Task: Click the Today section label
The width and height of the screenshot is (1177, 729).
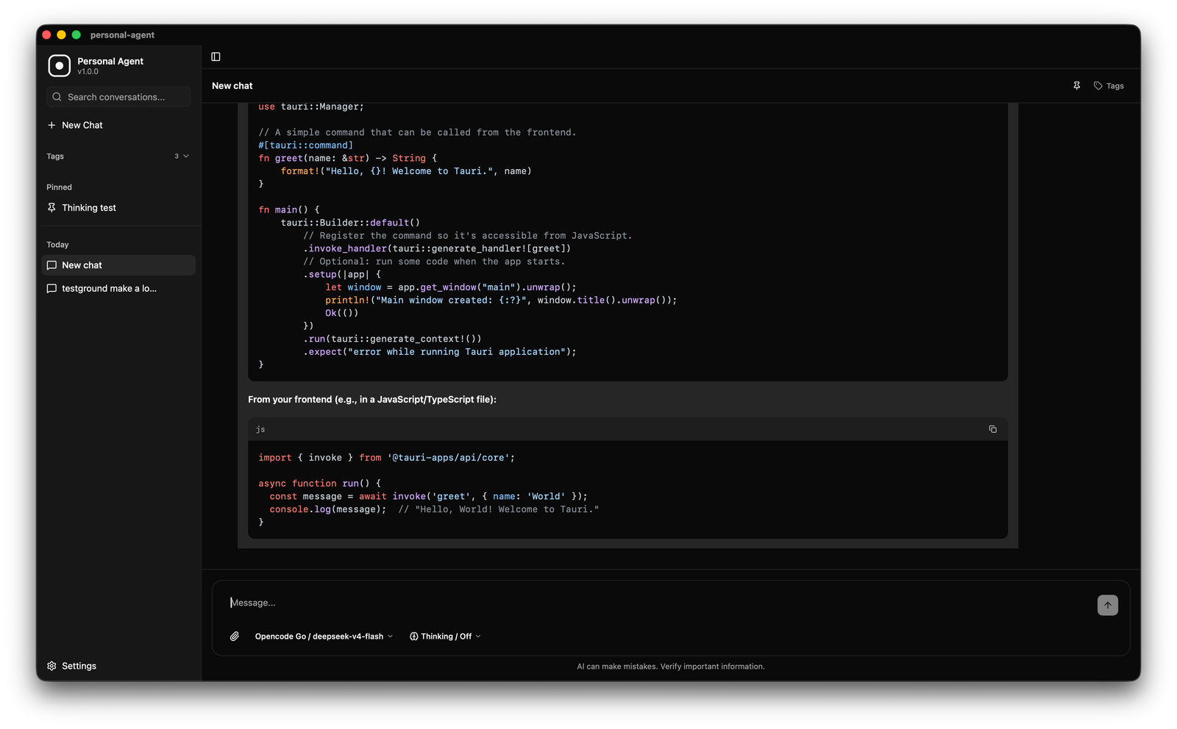Action: pyautogui.click(x=57, y=245)
